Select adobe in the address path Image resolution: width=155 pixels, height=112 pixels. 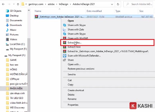coord(51,4)
